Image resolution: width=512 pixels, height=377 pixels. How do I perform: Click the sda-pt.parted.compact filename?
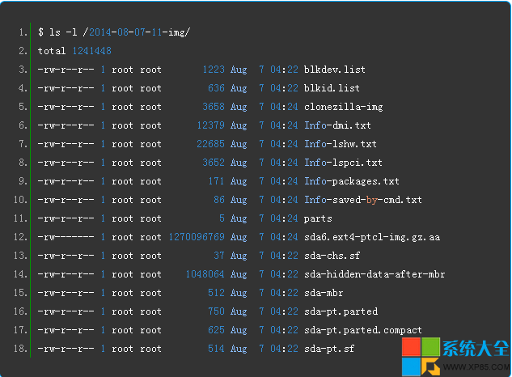pyautogui.click(x=362, y=330)
